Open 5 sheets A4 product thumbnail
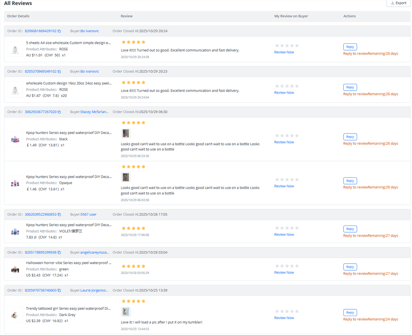The width and height of the screenshot is (412, 335). pos(15,49)
